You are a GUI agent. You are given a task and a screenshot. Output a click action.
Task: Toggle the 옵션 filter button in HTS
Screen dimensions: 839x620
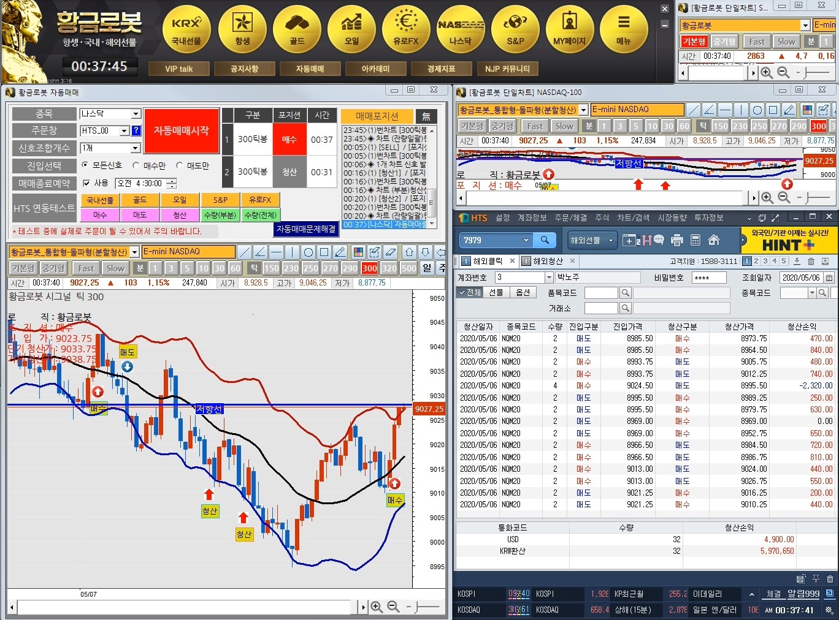coord(523,293)
